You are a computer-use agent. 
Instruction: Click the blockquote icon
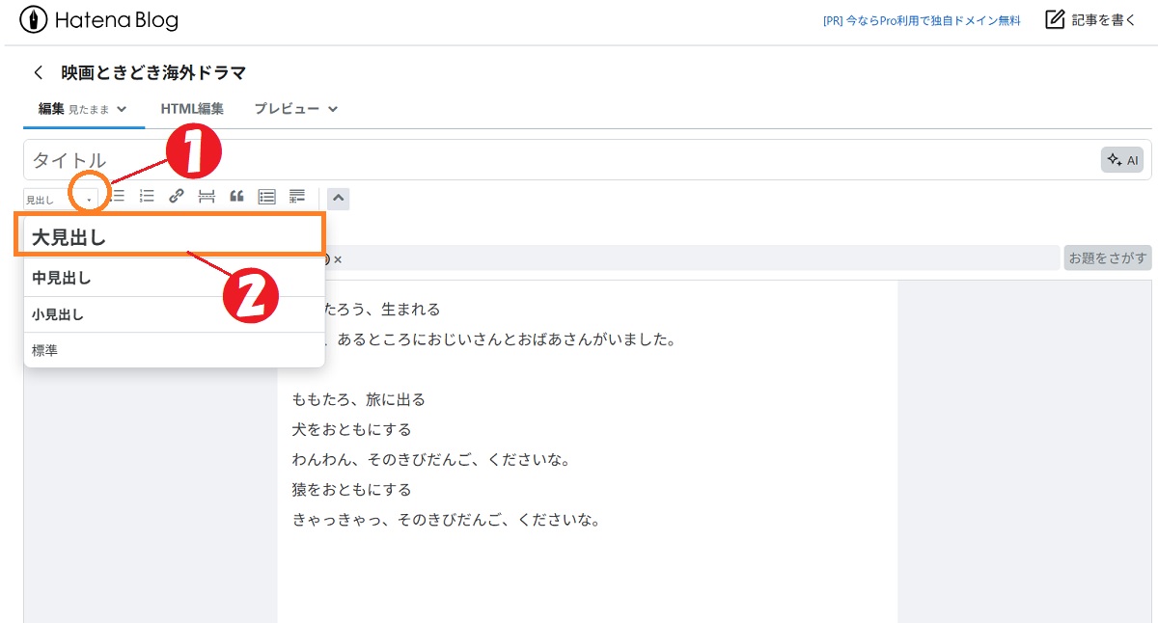[237, 196]
